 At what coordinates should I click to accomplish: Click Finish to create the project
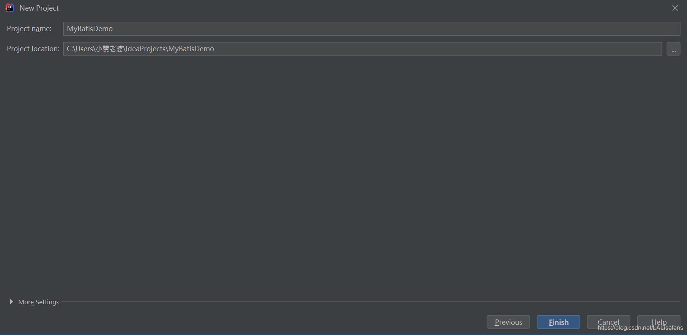click(x=558, y=322)
